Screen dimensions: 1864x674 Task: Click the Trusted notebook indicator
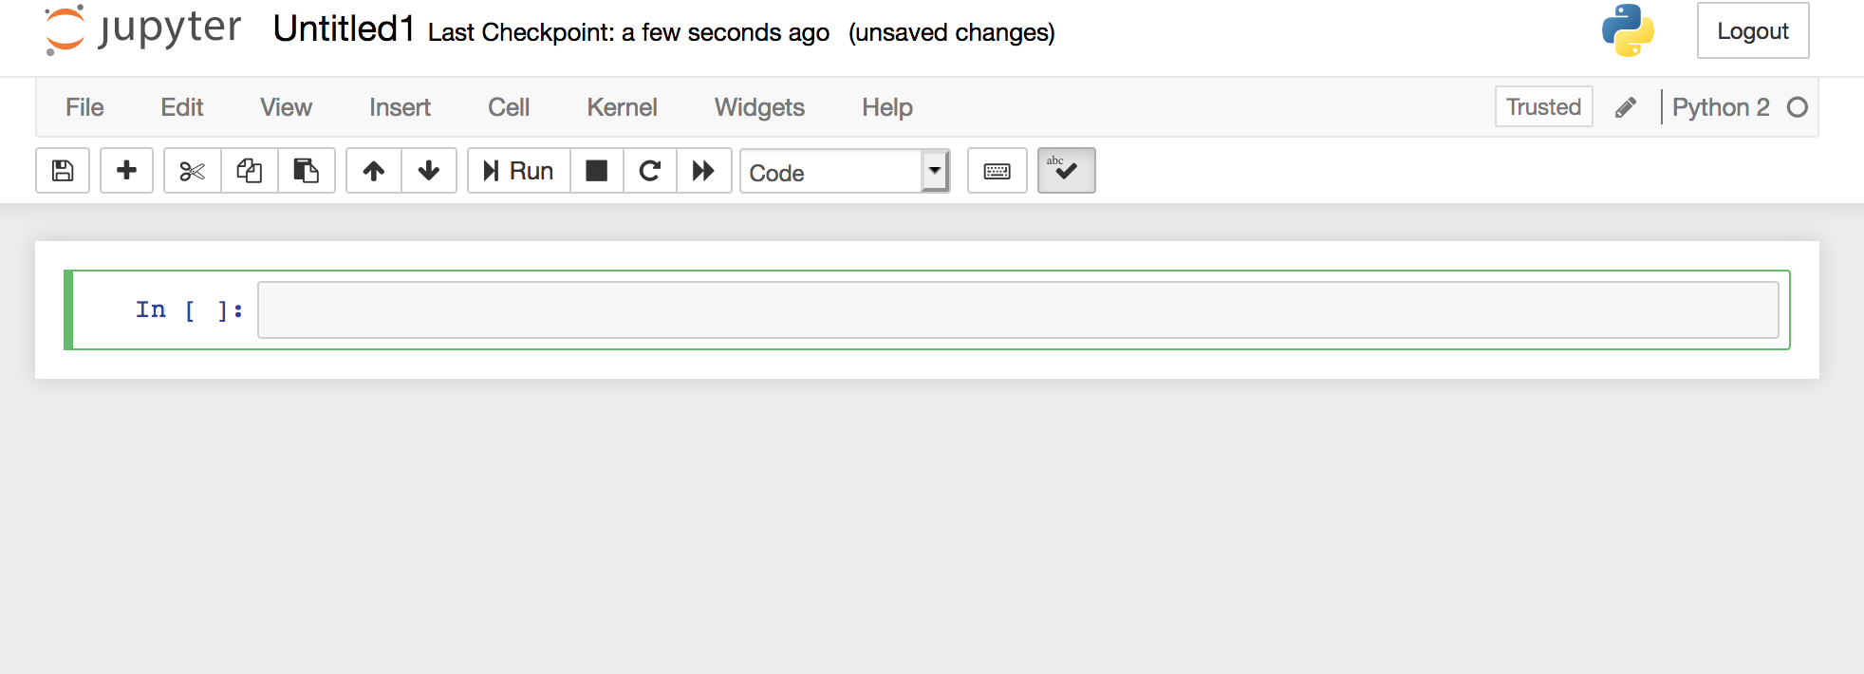(1544, 106)
